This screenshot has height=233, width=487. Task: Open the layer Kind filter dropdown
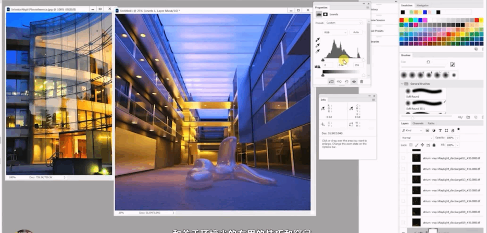(412, 130)
